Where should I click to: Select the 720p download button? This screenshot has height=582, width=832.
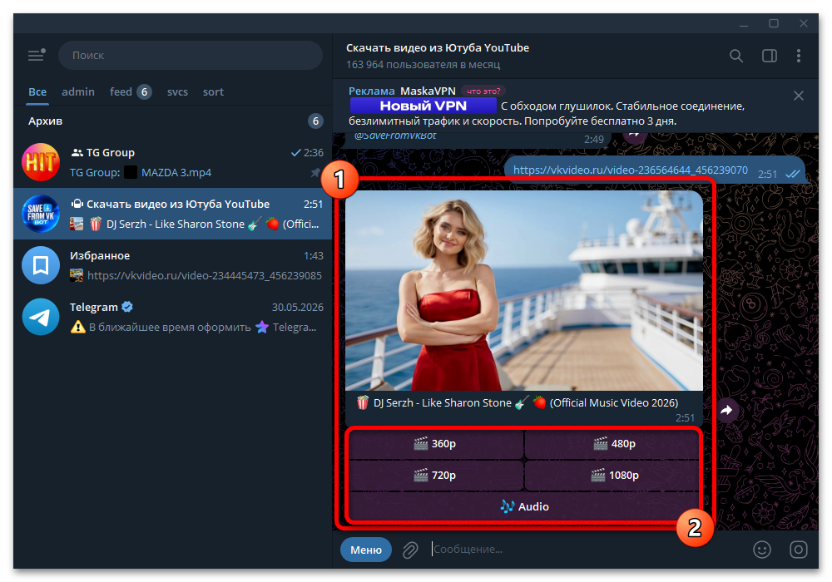(x=435, y=476)
